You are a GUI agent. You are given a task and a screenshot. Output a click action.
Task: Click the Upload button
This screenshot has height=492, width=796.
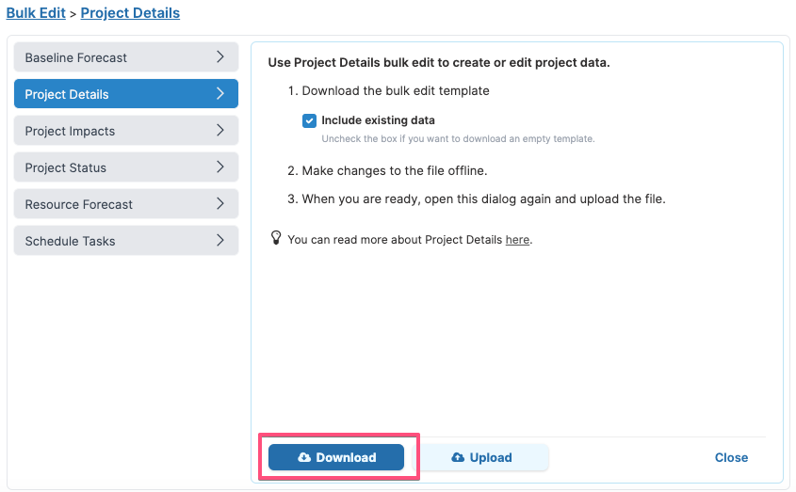(x=484, y=457)
